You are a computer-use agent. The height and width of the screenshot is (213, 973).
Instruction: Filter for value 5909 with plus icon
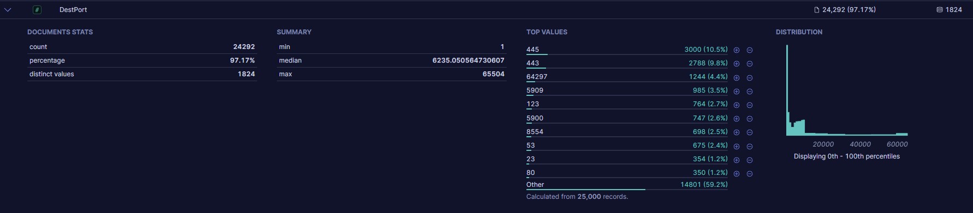[737, 92]
